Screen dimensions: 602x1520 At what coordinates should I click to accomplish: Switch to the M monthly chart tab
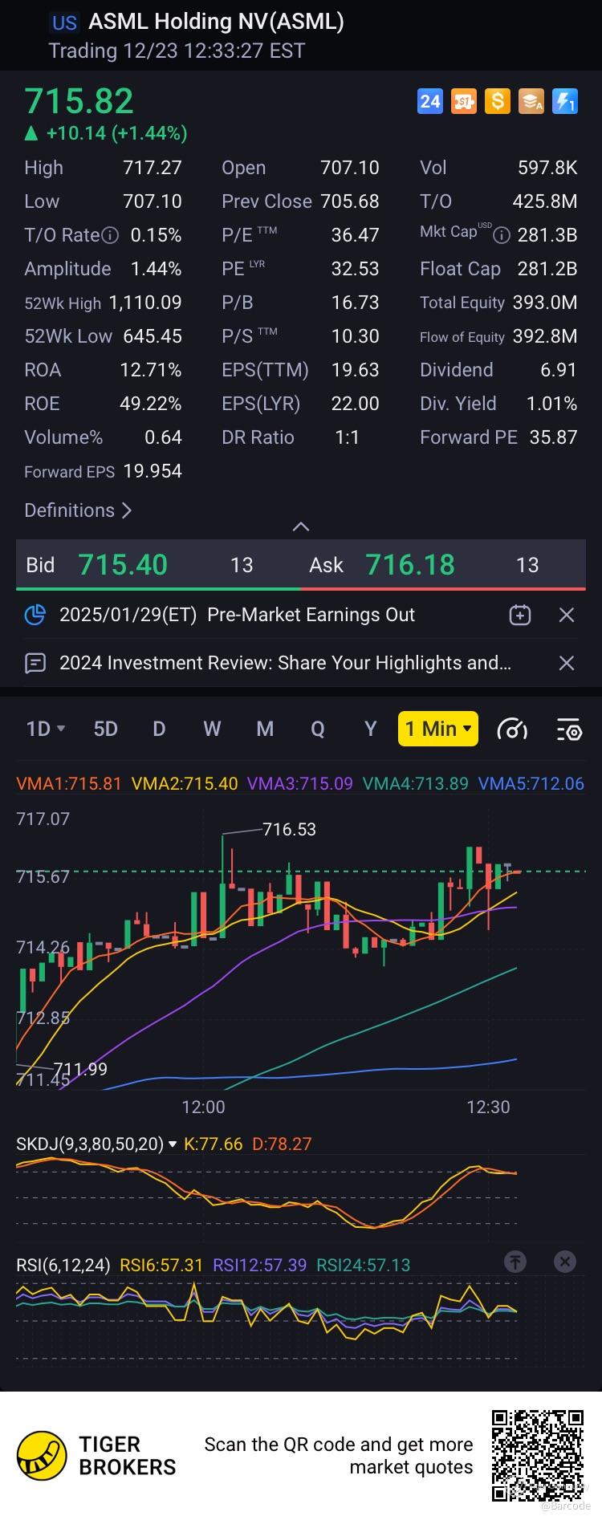pyautogui.click(x=265, y=729)
